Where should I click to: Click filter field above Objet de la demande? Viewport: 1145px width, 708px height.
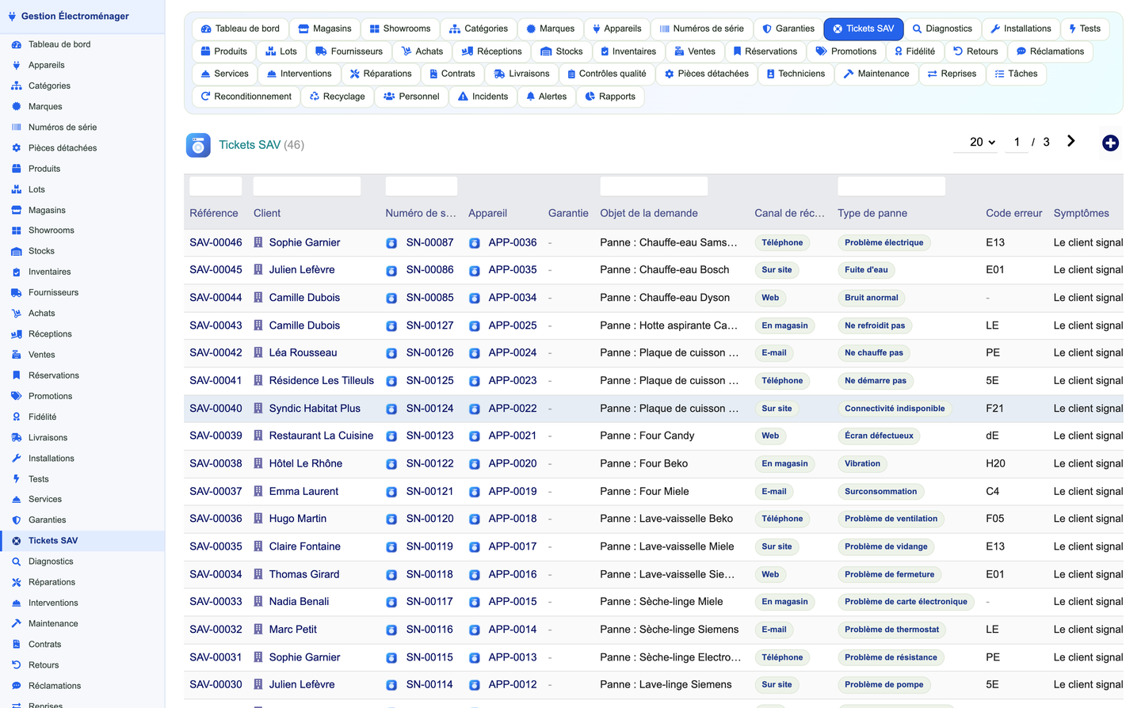coord(654,186)
